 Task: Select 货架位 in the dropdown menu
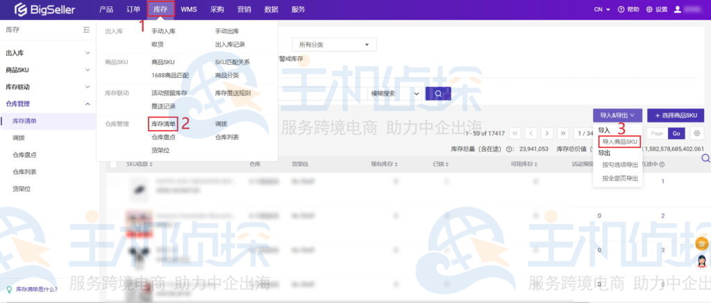[x=160, y=150]
